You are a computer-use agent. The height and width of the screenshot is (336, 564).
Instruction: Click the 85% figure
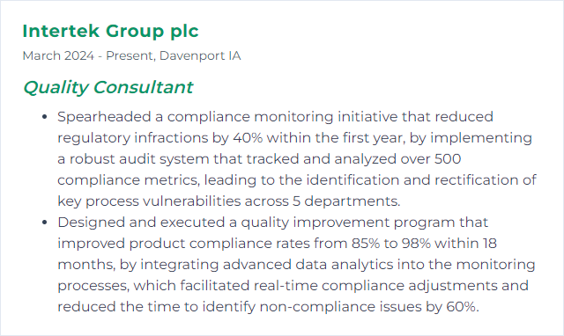[366, 244]
